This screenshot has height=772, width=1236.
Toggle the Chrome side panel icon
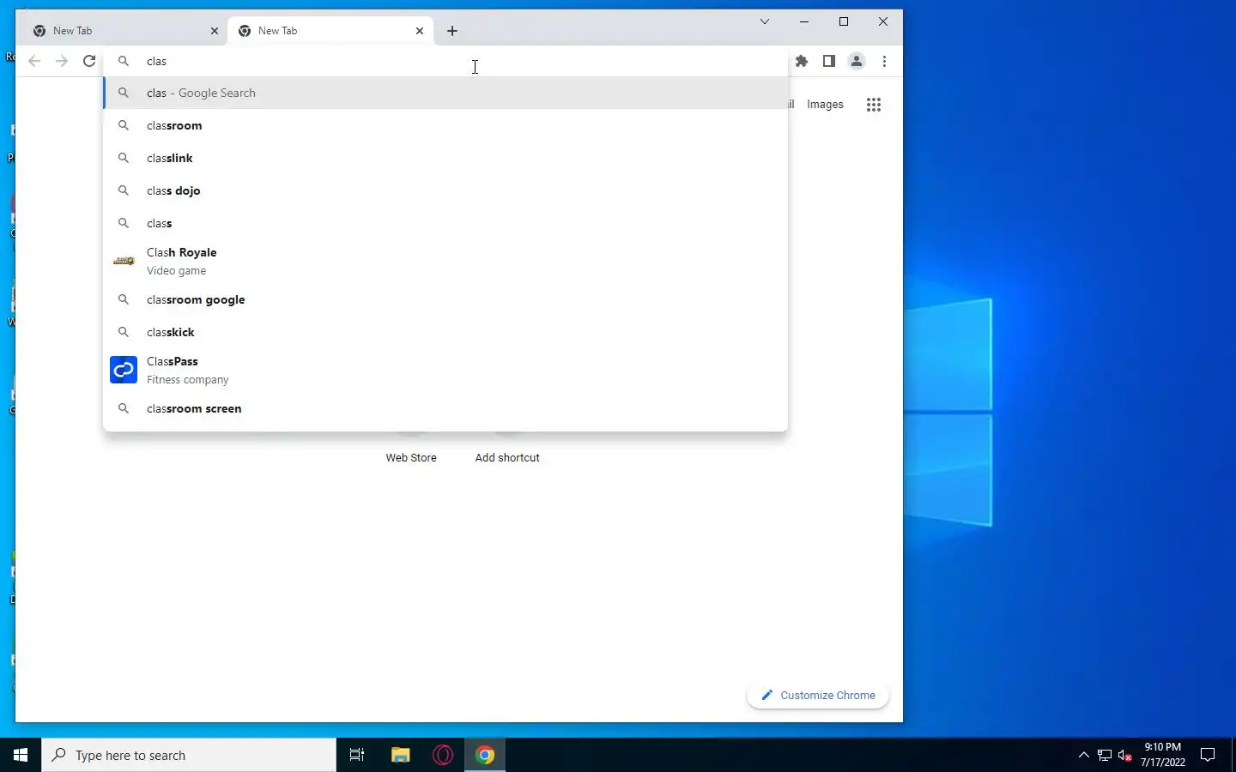click(829, 61)
